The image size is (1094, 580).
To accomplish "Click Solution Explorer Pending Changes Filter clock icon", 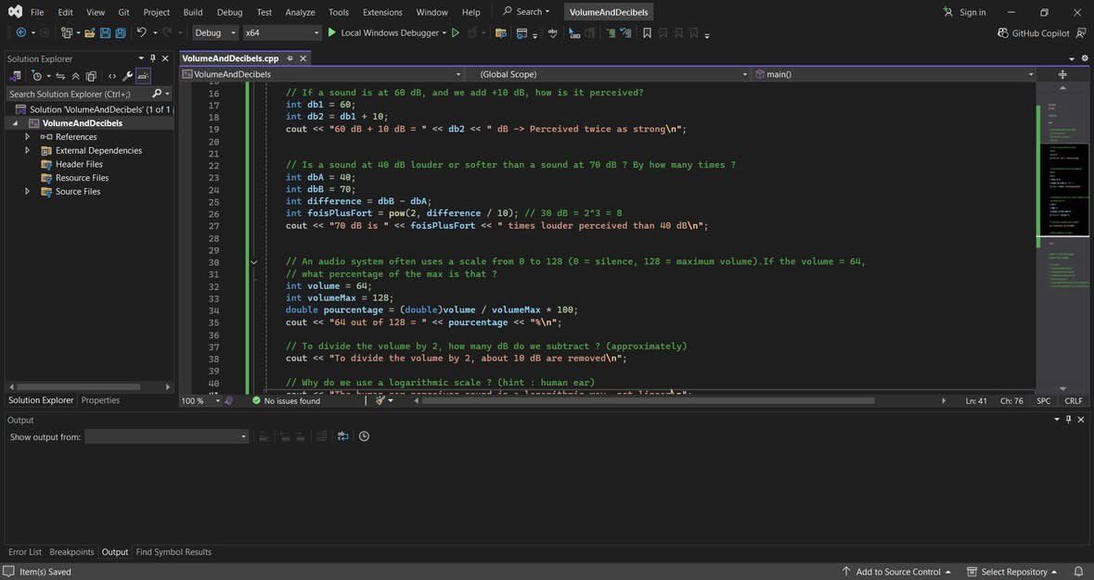I will point(37,76).
